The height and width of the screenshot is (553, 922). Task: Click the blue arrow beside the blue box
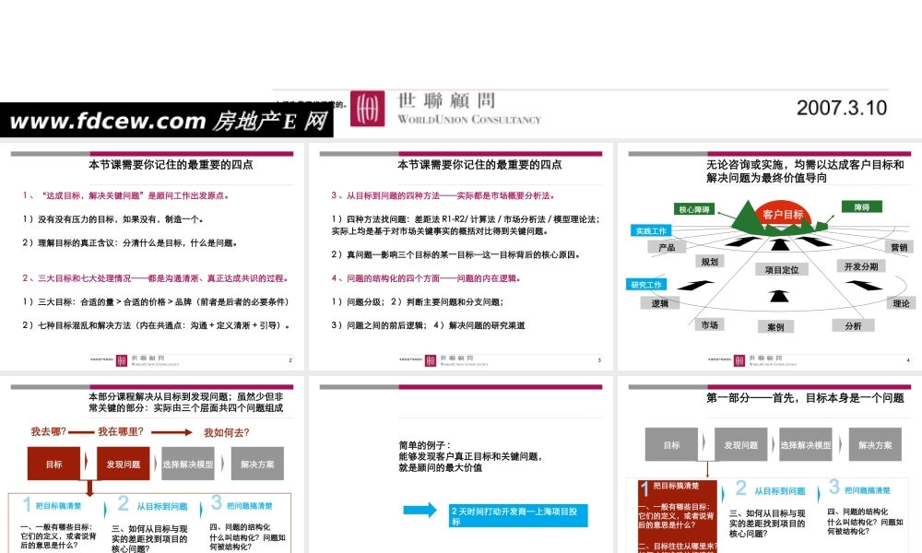[x=420, y=510]
